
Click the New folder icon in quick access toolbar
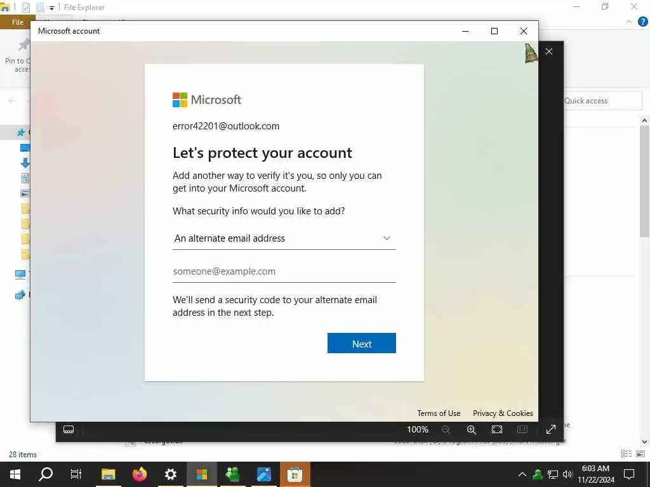40,8
